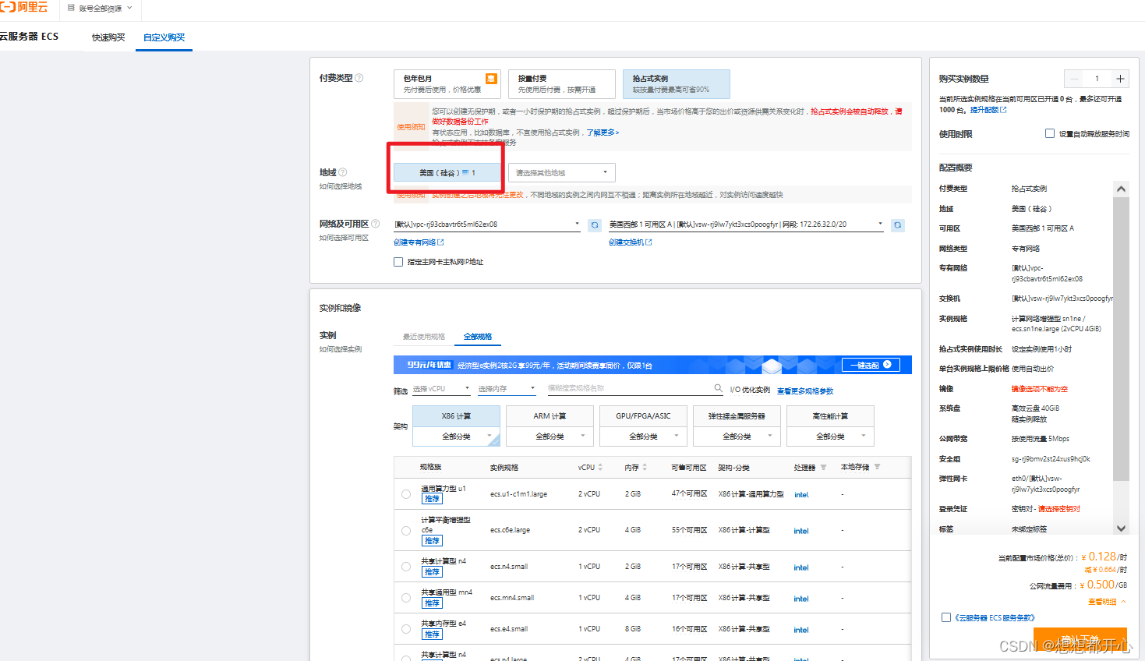Select the ecs.n4.small instance radio
This screenshot has height=661, width=1145.
406,567
